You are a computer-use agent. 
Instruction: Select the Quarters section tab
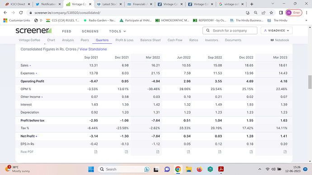coord(102,40)
